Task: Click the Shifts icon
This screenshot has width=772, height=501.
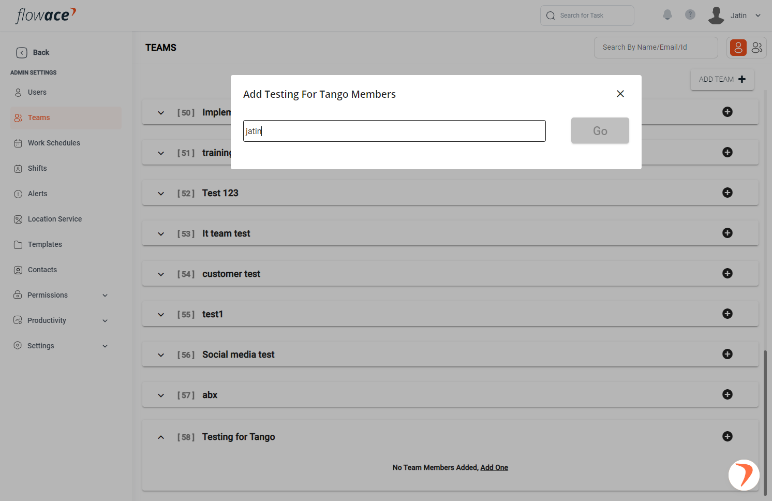Action: coord(18,169)
